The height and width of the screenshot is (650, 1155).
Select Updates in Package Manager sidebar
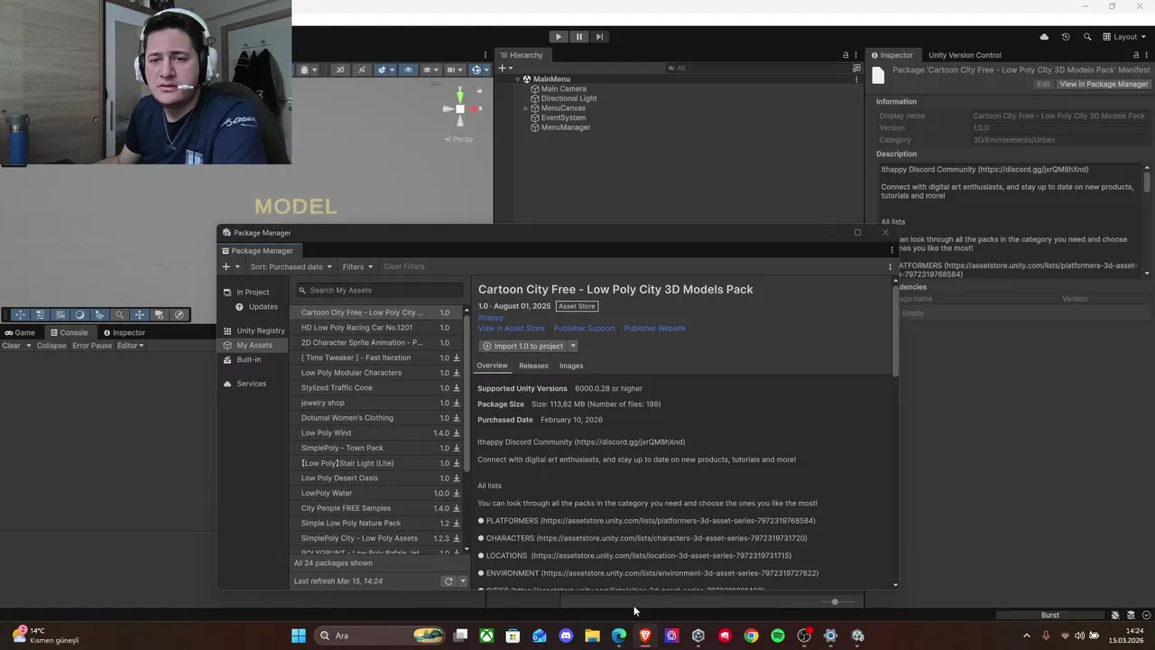[257, 307]
